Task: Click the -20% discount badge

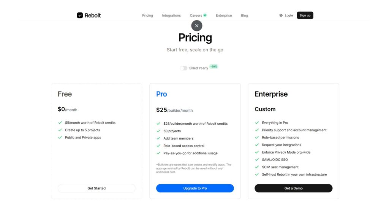Action: (213, 67)
